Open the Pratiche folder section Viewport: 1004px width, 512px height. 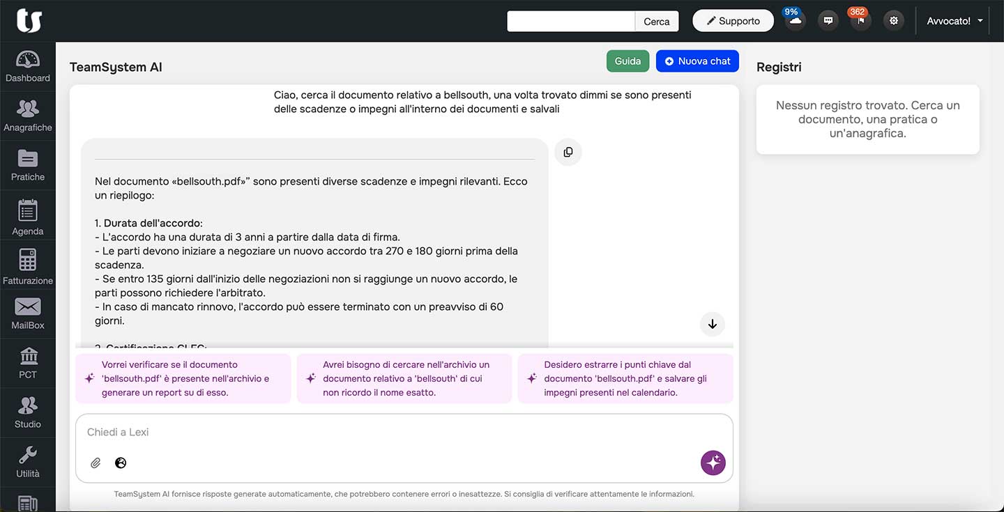pos(28,166)
